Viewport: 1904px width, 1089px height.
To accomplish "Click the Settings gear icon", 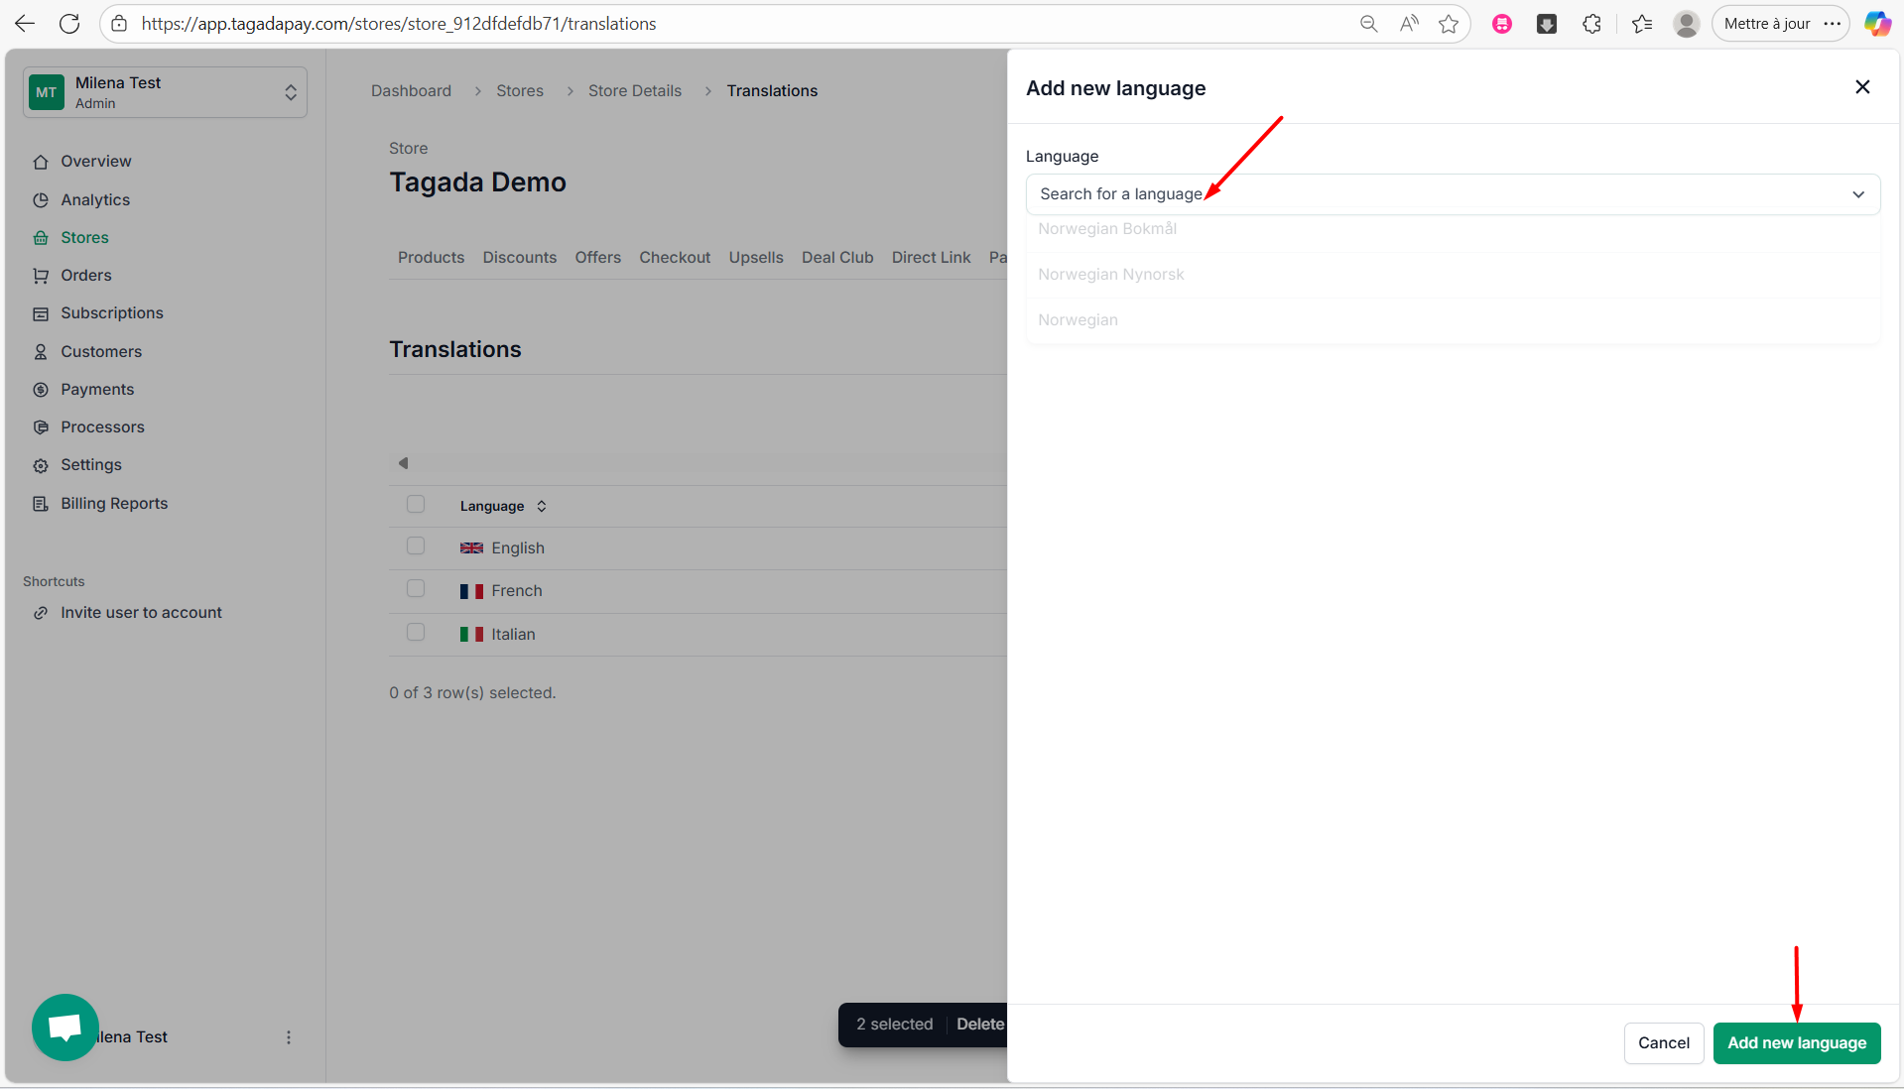I will (x=41, y=465).
